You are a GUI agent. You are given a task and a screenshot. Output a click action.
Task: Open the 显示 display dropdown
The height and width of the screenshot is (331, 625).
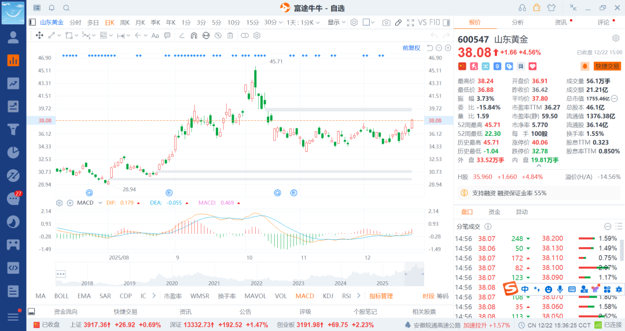[336, 23]
